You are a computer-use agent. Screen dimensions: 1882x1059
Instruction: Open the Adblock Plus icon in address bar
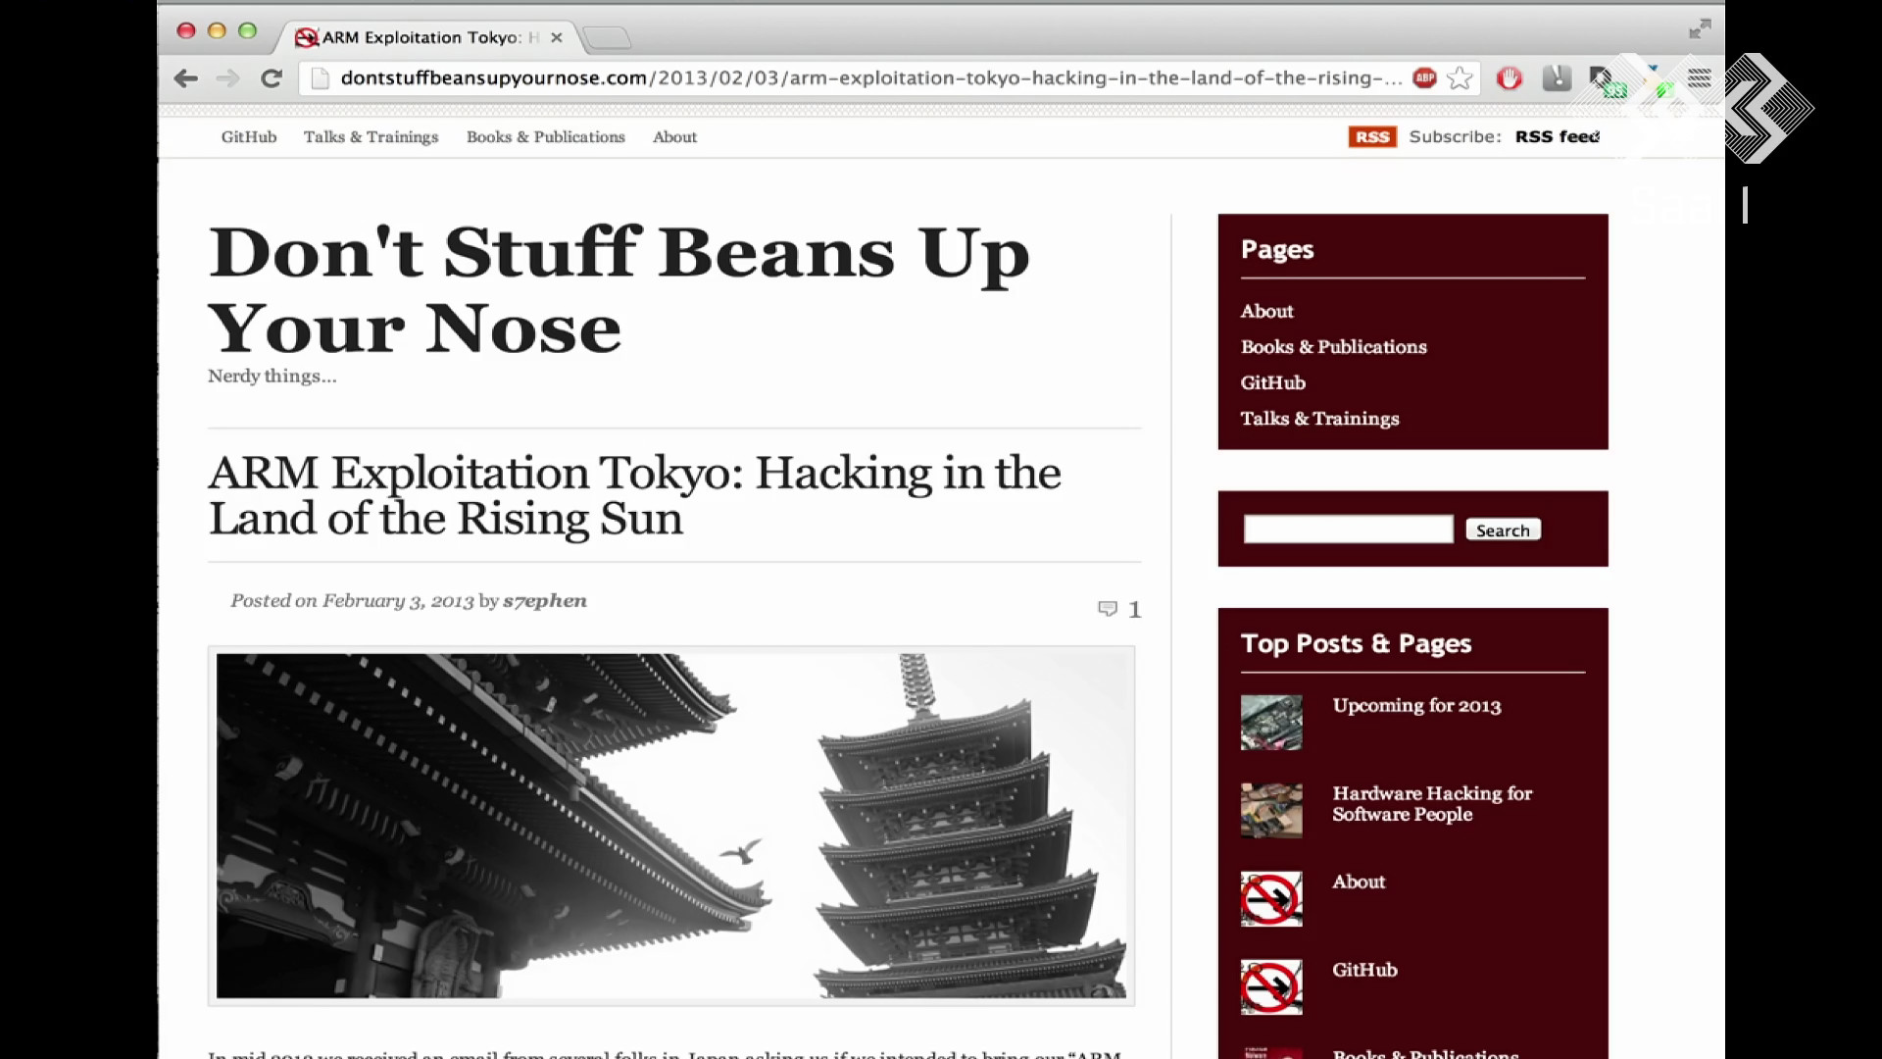click(x=1424, y=77)
